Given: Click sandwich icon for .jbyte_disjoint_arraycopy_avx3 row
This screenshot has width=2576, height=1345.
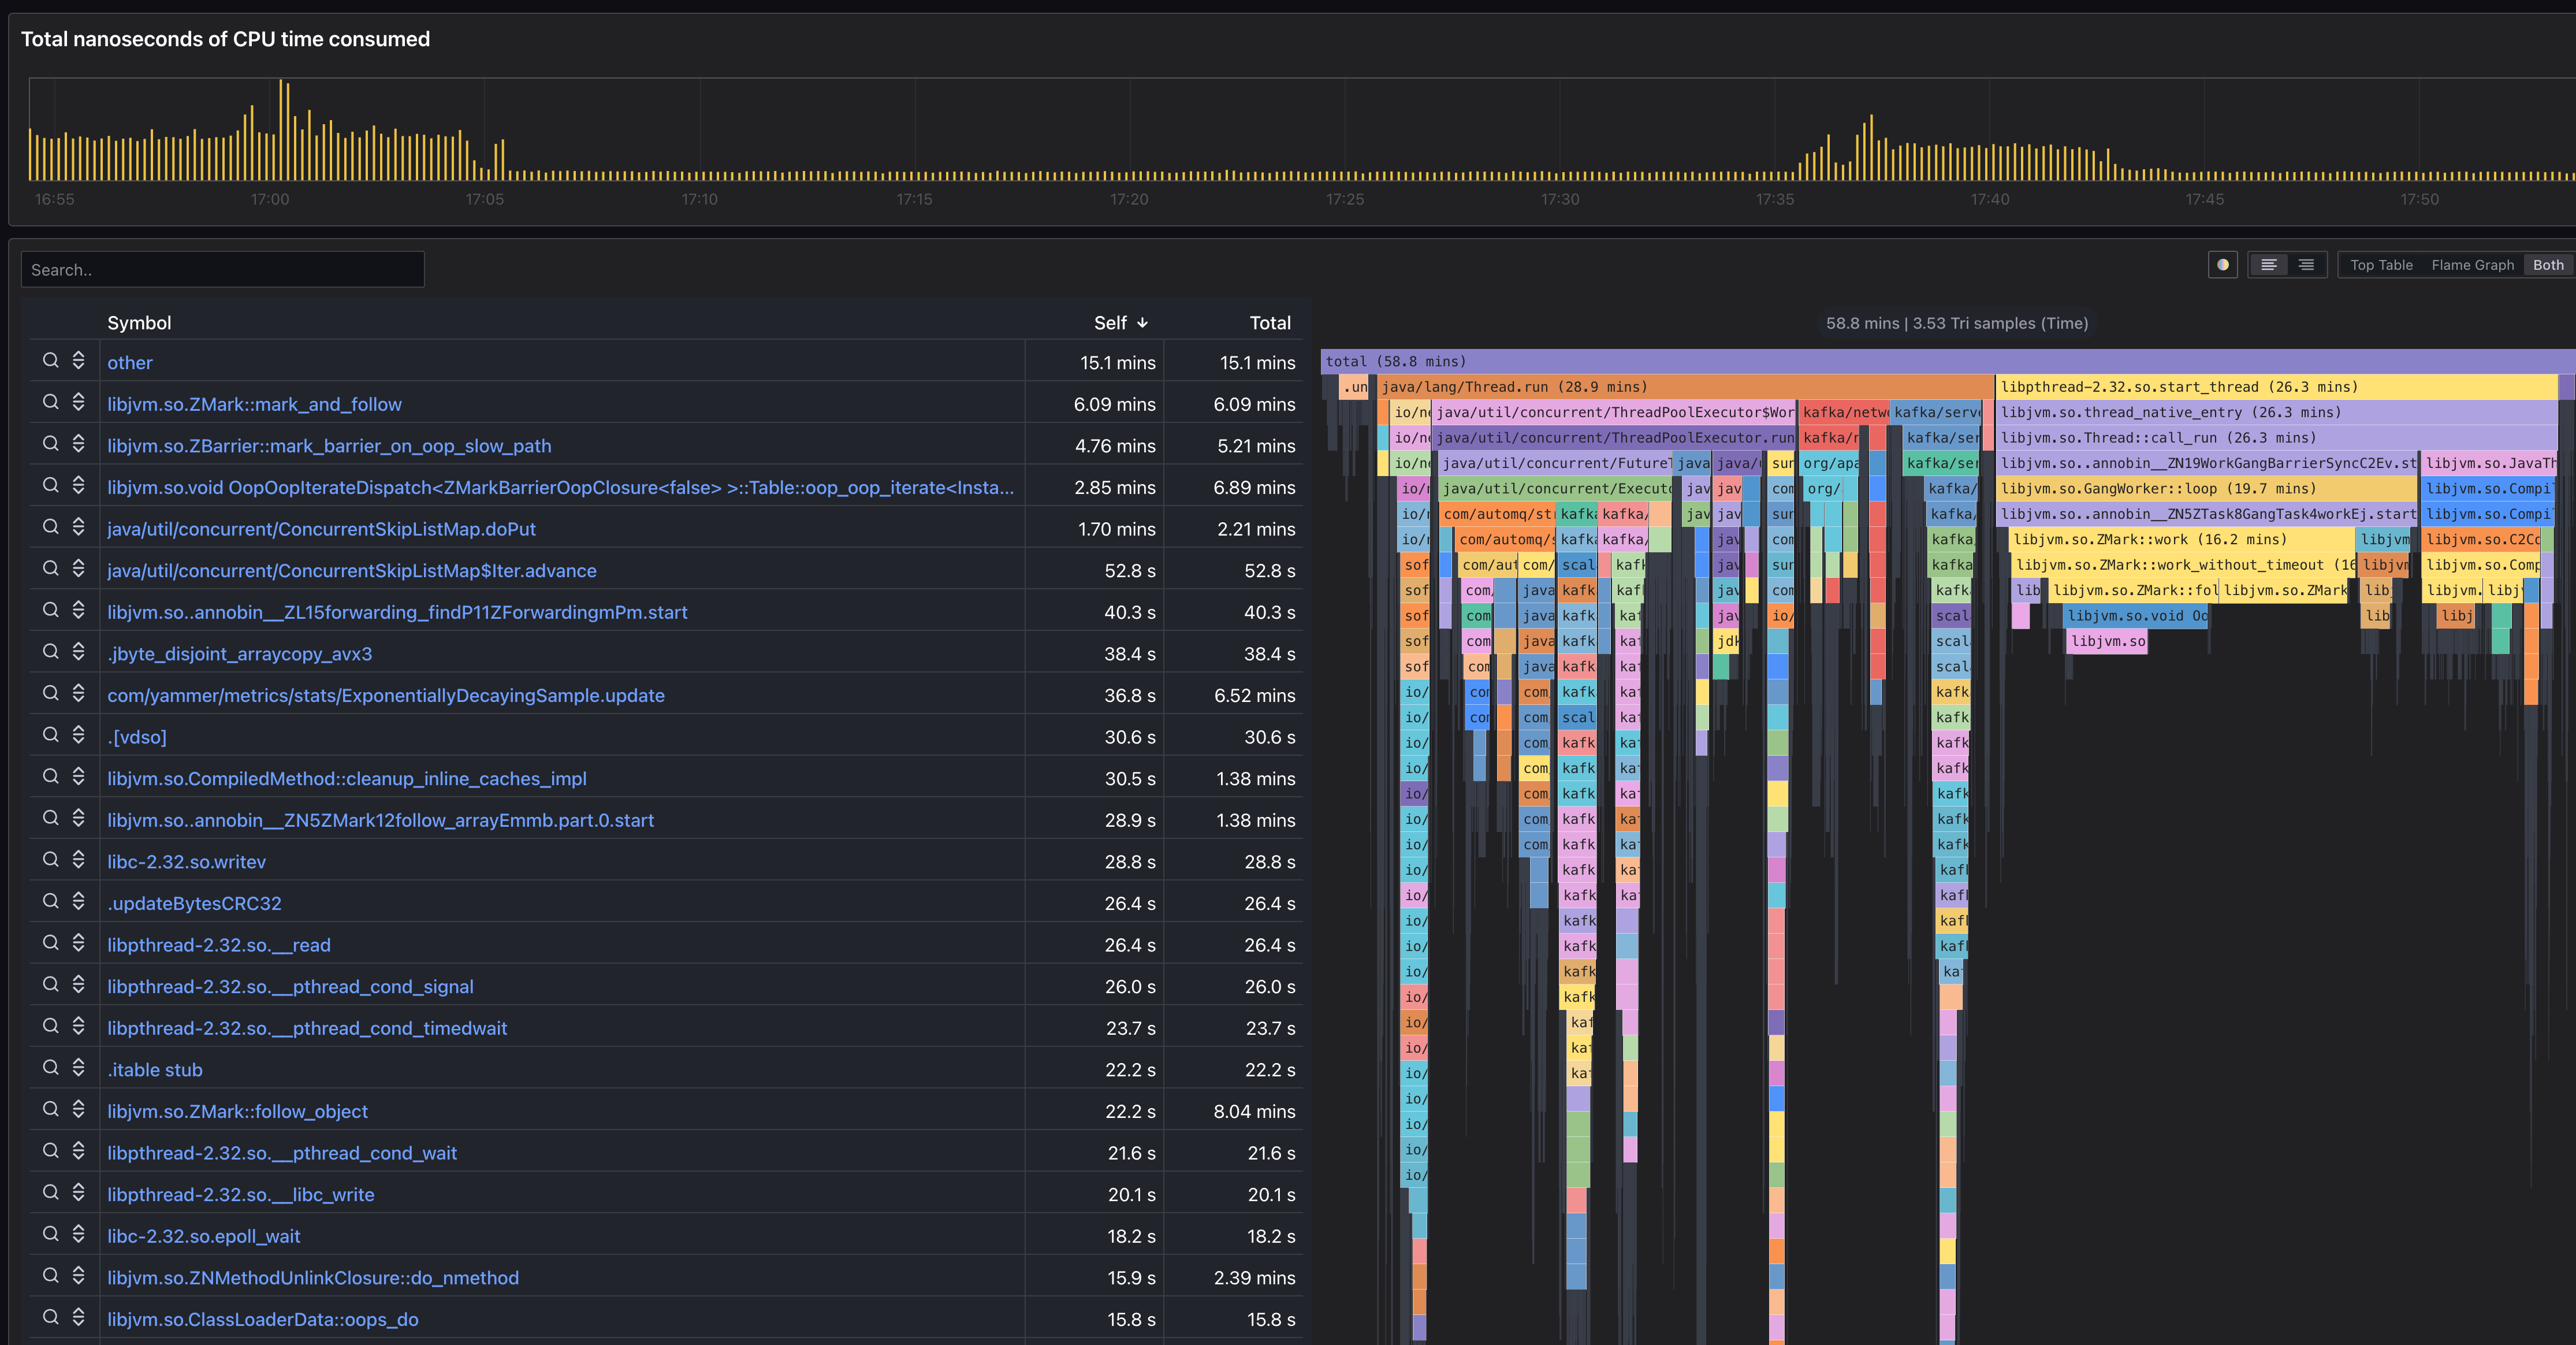Looking at the screenshot, I should click(x=78, y=652).
